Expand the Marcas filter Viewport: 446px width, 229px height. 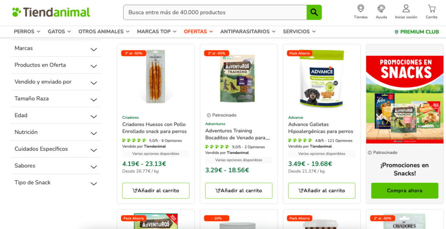[56, 48]
